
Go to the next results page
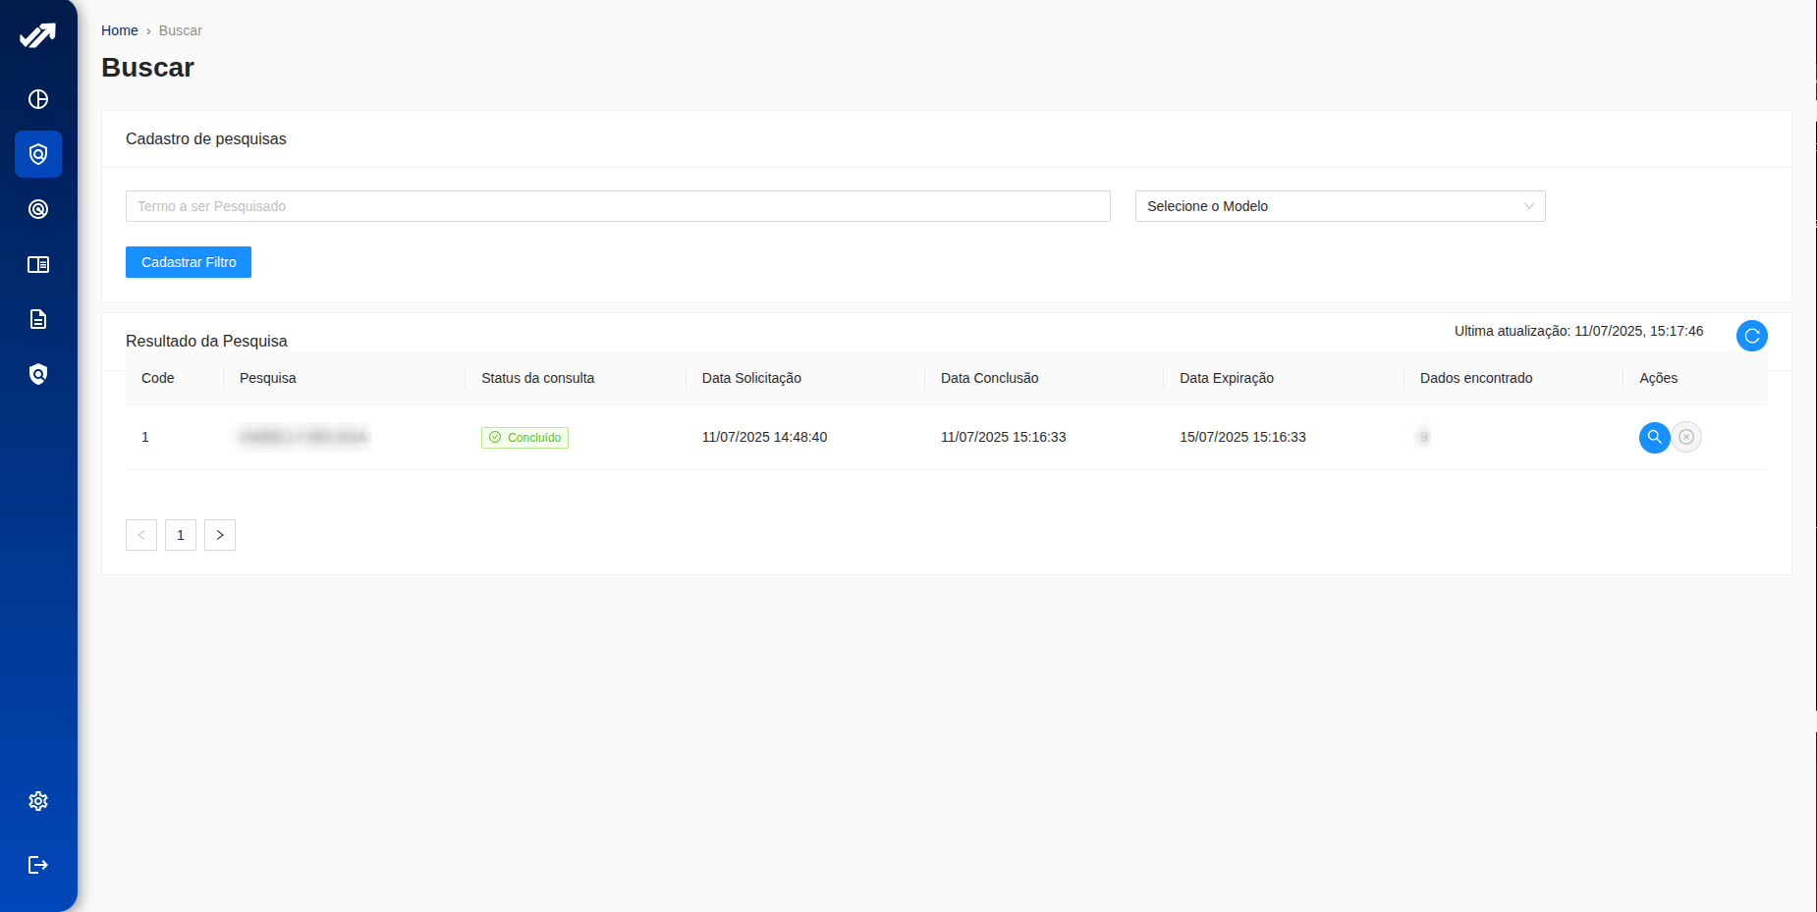220,535
